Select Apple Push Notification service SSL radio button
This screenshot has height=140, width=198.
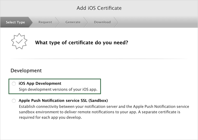tap(14, 101)
